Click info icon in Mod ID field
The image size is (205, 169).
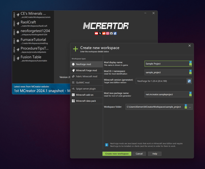click(x=190, y=71)
